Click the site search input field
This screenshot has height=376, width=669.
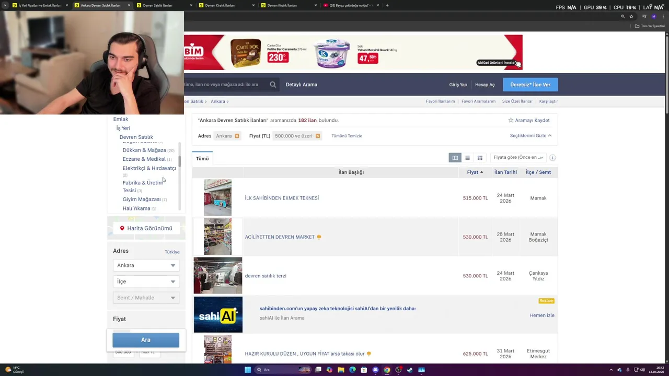(x=226, y=85)
